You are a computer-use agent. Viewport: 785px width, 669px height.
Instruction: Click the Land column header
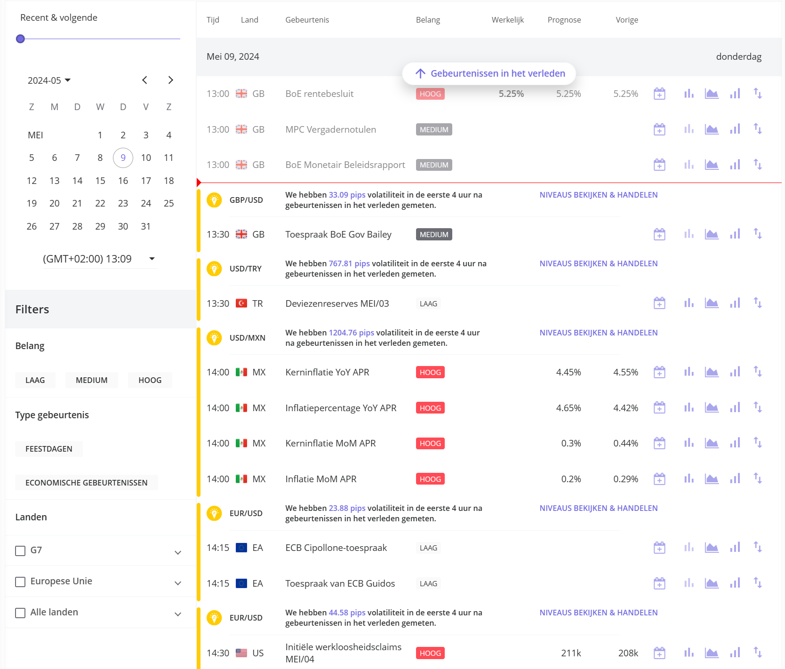point(249,20)
